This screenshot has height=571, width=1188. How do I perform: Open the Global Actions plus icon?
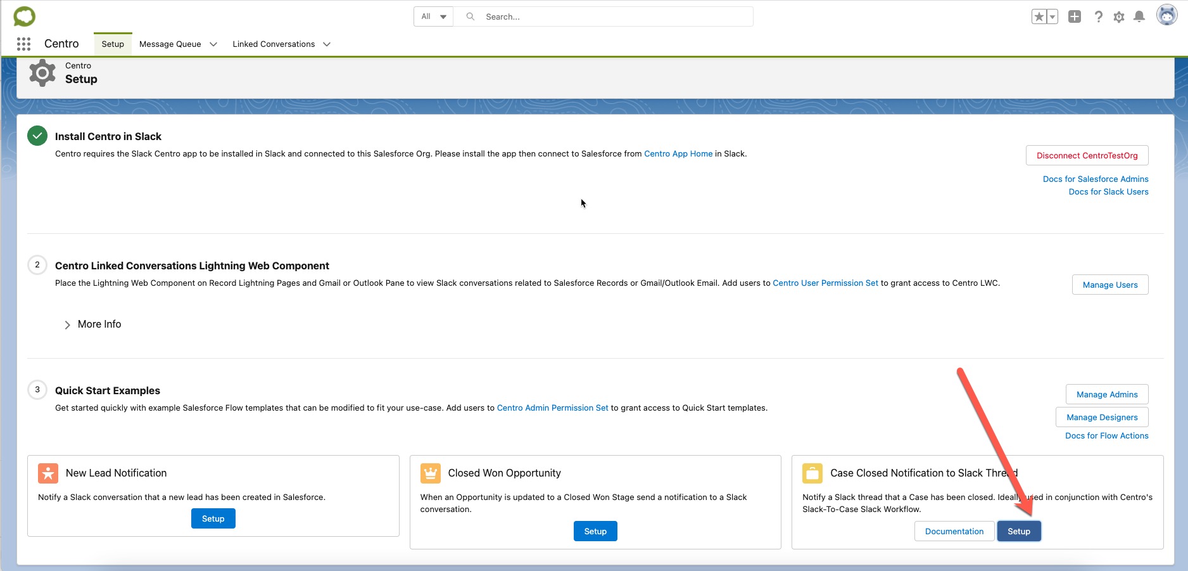pos(1075,16)
